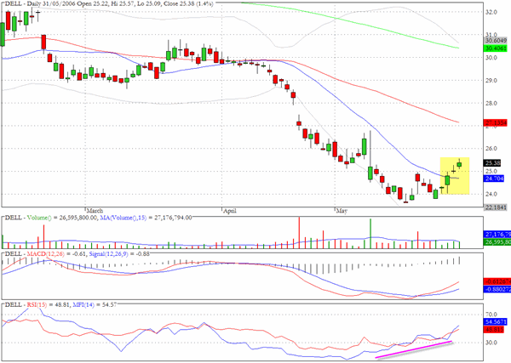This screenshot has height=363, width=511.
Task: Click the black 25.38 last price label
Action: [x=493, y=163]
